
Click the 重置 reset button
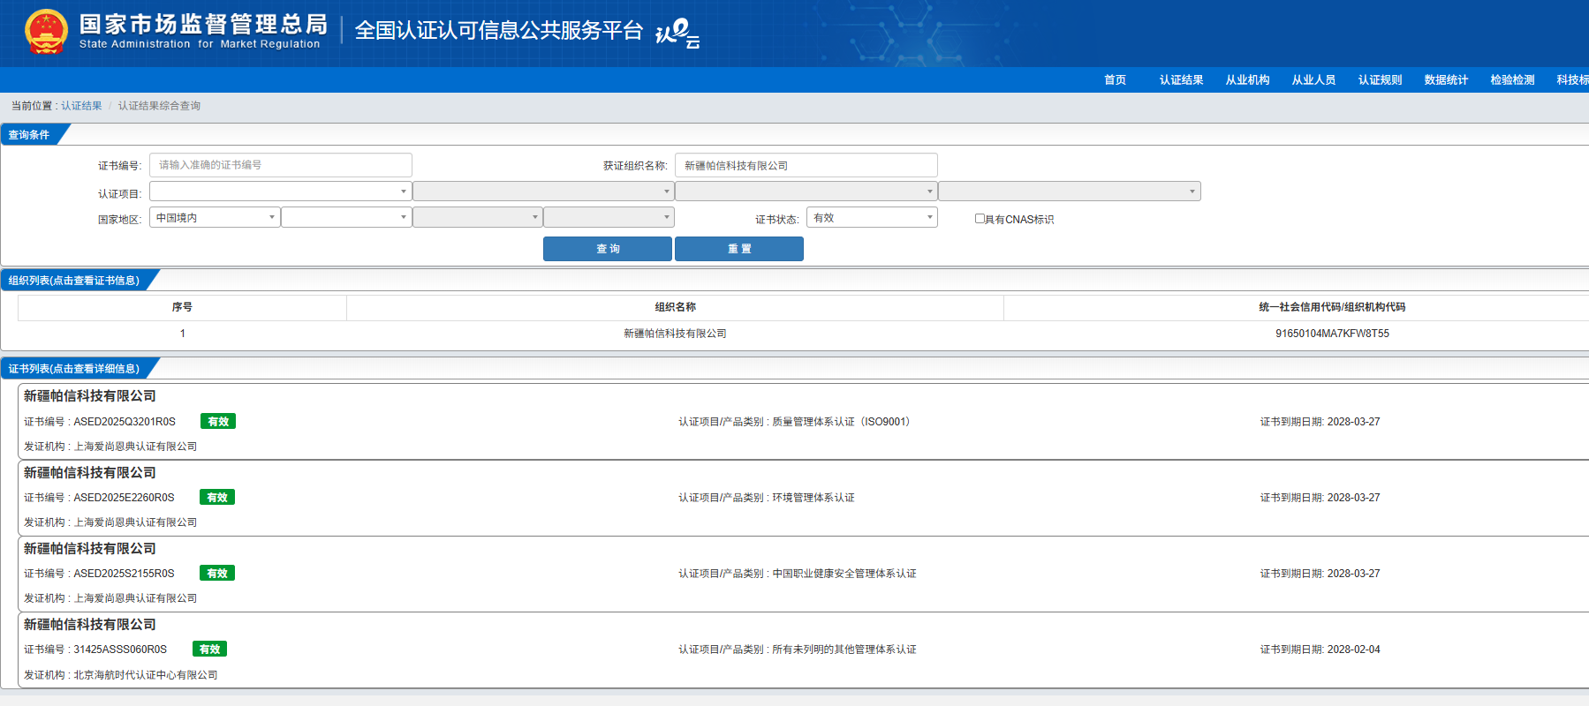coord(739,249)
